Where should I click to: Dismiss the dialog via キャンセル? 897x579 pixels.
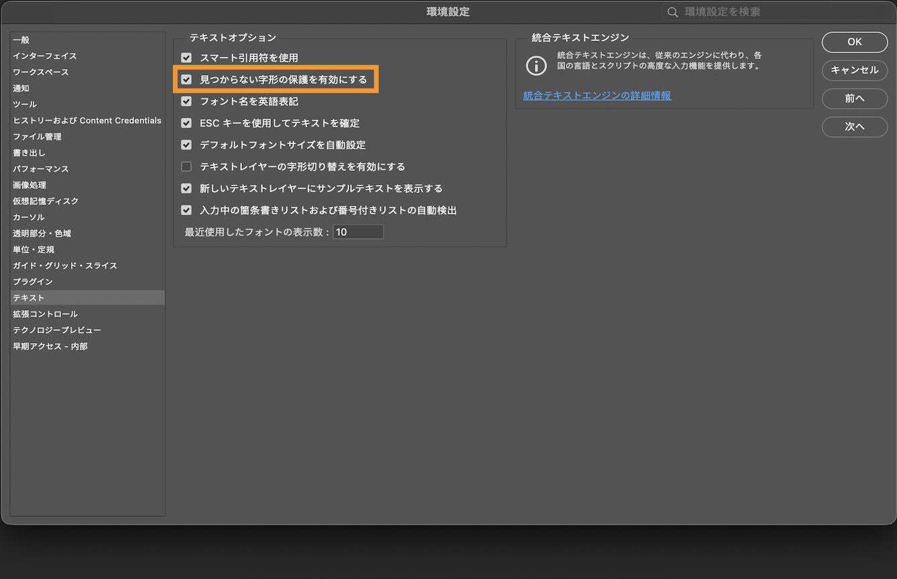(854, 70)
